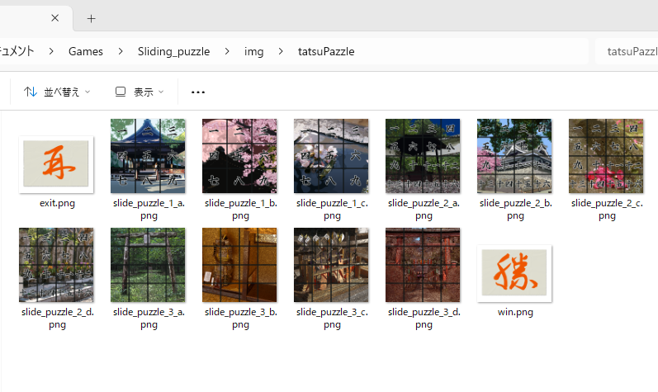Expand the chevron after Games breadcrumb
This screenshot has width=658, height=392.
[121, 51]
